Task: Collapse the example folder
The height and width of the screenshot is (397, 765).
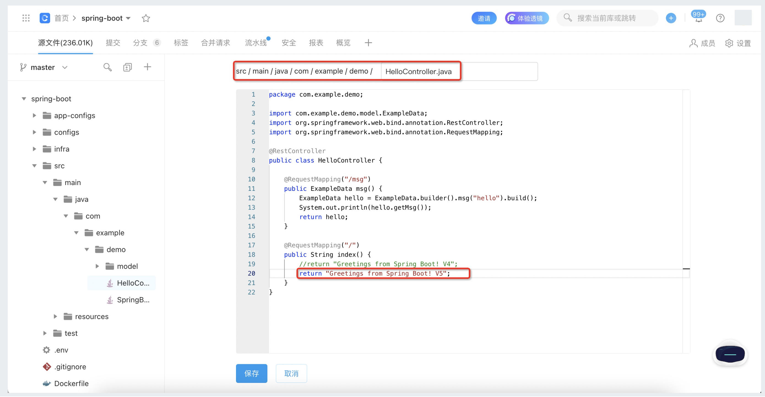Action: coord(76,233)
